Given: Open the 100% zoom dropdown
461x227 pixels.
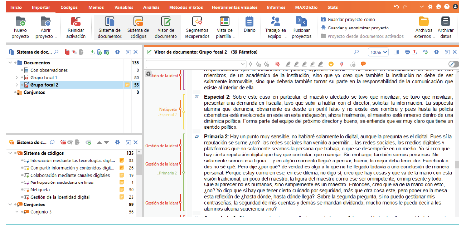Looking at the screenshot, I should [379, 52].
